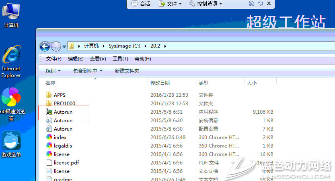Expand the 包含到库中 dropdown

pos(88,71)
